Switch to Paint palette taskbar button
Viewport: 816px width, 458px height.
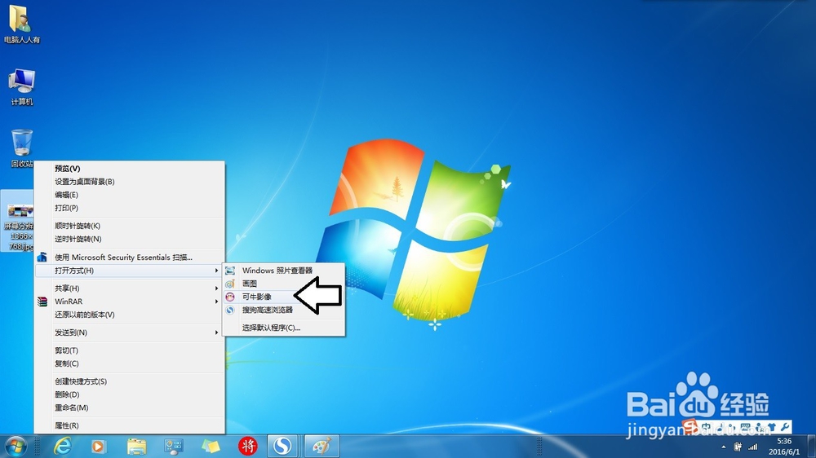pyautogui.click(x=322, y=446)
